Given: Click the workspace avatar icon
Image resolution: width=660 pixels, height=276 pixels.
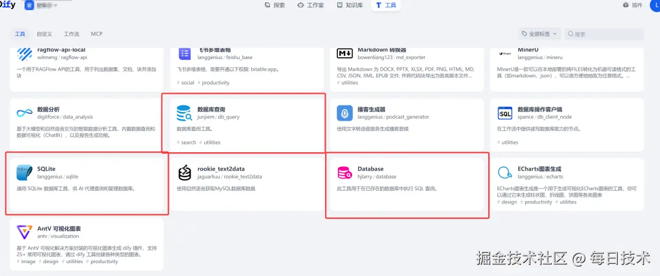Looking at the screenshot, I should click(29, 5).
